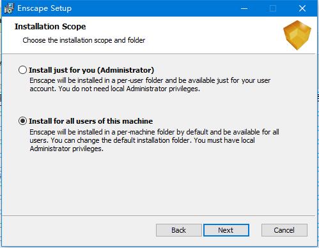Click 'Install just for you (Administrator)' label
Viewport: 319px width, 248px height.
(x=91, y=70)
